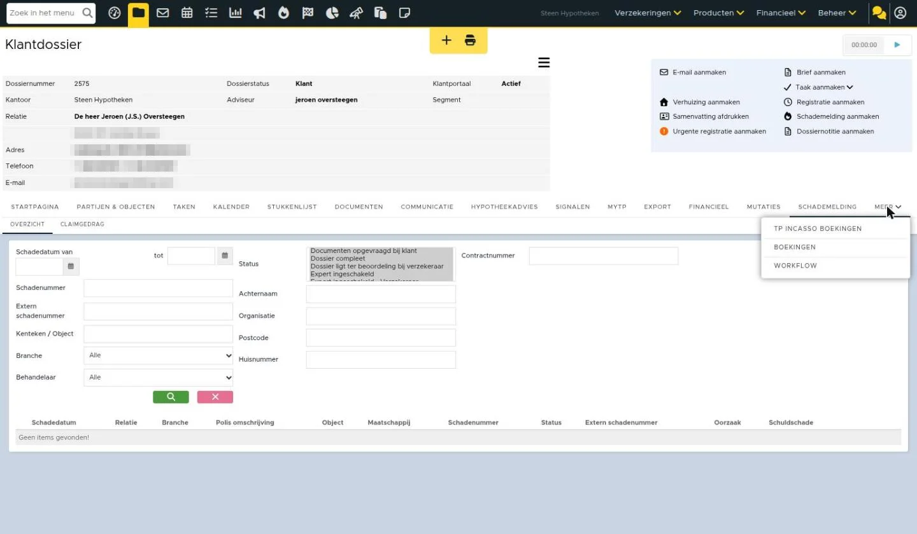
Task: Switch to the Documenten tab
Action: tap(359, 207)
